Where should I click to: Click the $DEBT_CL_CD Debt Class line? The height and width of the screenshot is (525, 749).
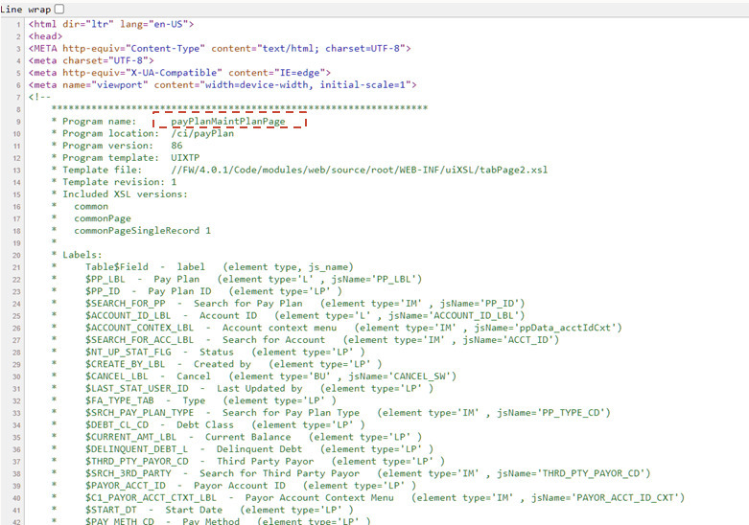pyautogui.click(x=225, y=425)
